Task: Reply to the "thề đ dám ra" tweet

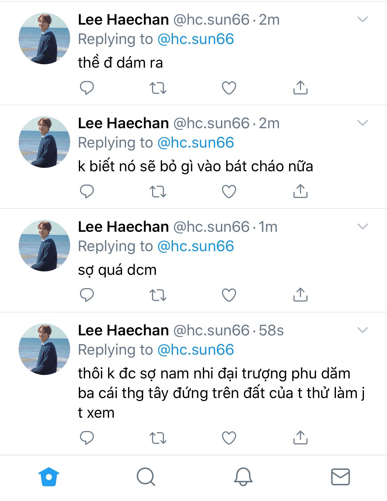Action: pos(87,88)
